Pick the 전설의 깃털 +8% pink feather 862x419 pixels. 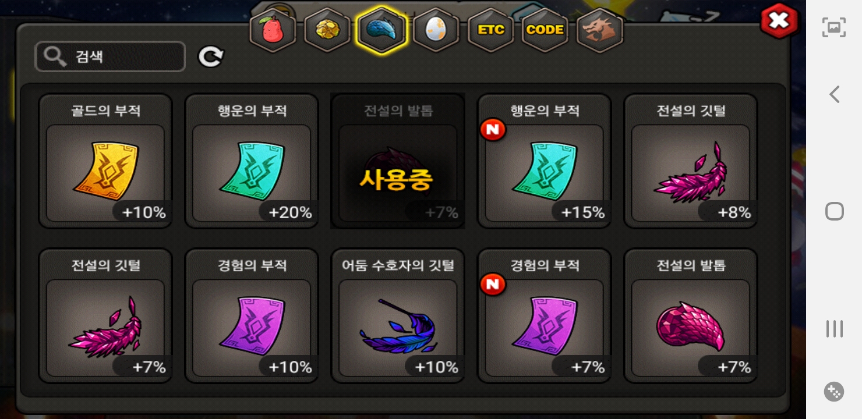(x=691, y=161)
